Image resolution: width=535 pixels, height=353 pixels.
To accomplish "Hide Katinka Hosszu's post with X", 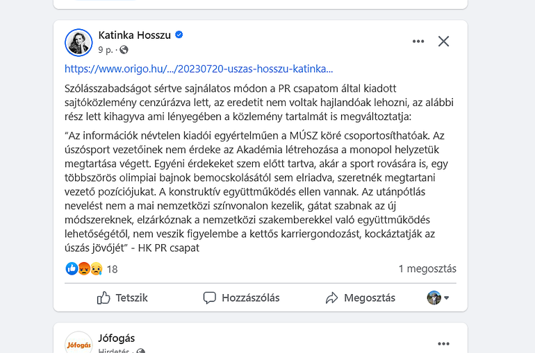I will click(443, 42).
